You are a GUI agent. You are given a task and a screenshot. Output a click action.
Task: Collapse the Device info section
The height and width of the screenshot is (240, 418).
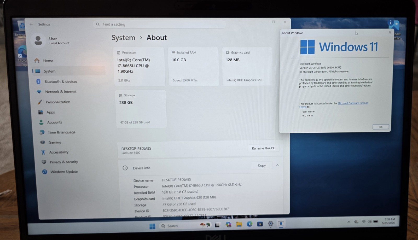pos(277,165)
